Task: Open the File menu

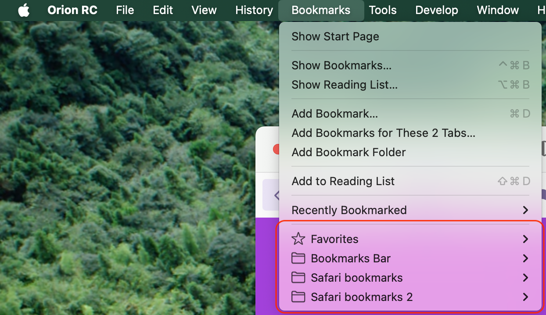Action: pyautogui.click(x=125, y=10)
